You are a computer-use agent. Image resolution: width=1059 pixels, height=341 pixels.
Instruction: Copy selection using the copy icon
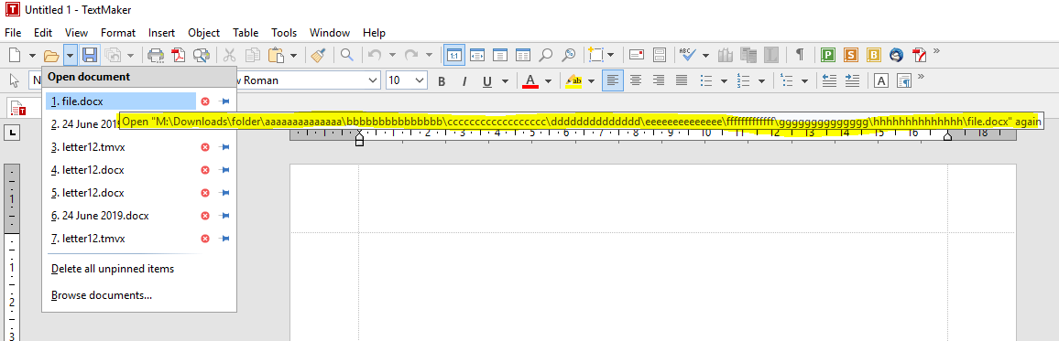[253, 55]
